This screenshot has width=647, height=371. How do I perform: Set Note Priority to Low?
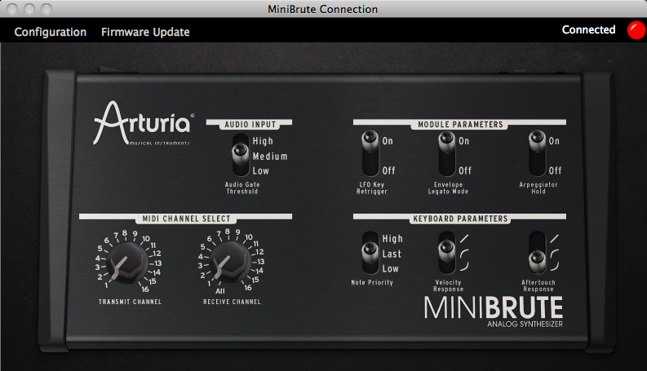click(390, 269)
